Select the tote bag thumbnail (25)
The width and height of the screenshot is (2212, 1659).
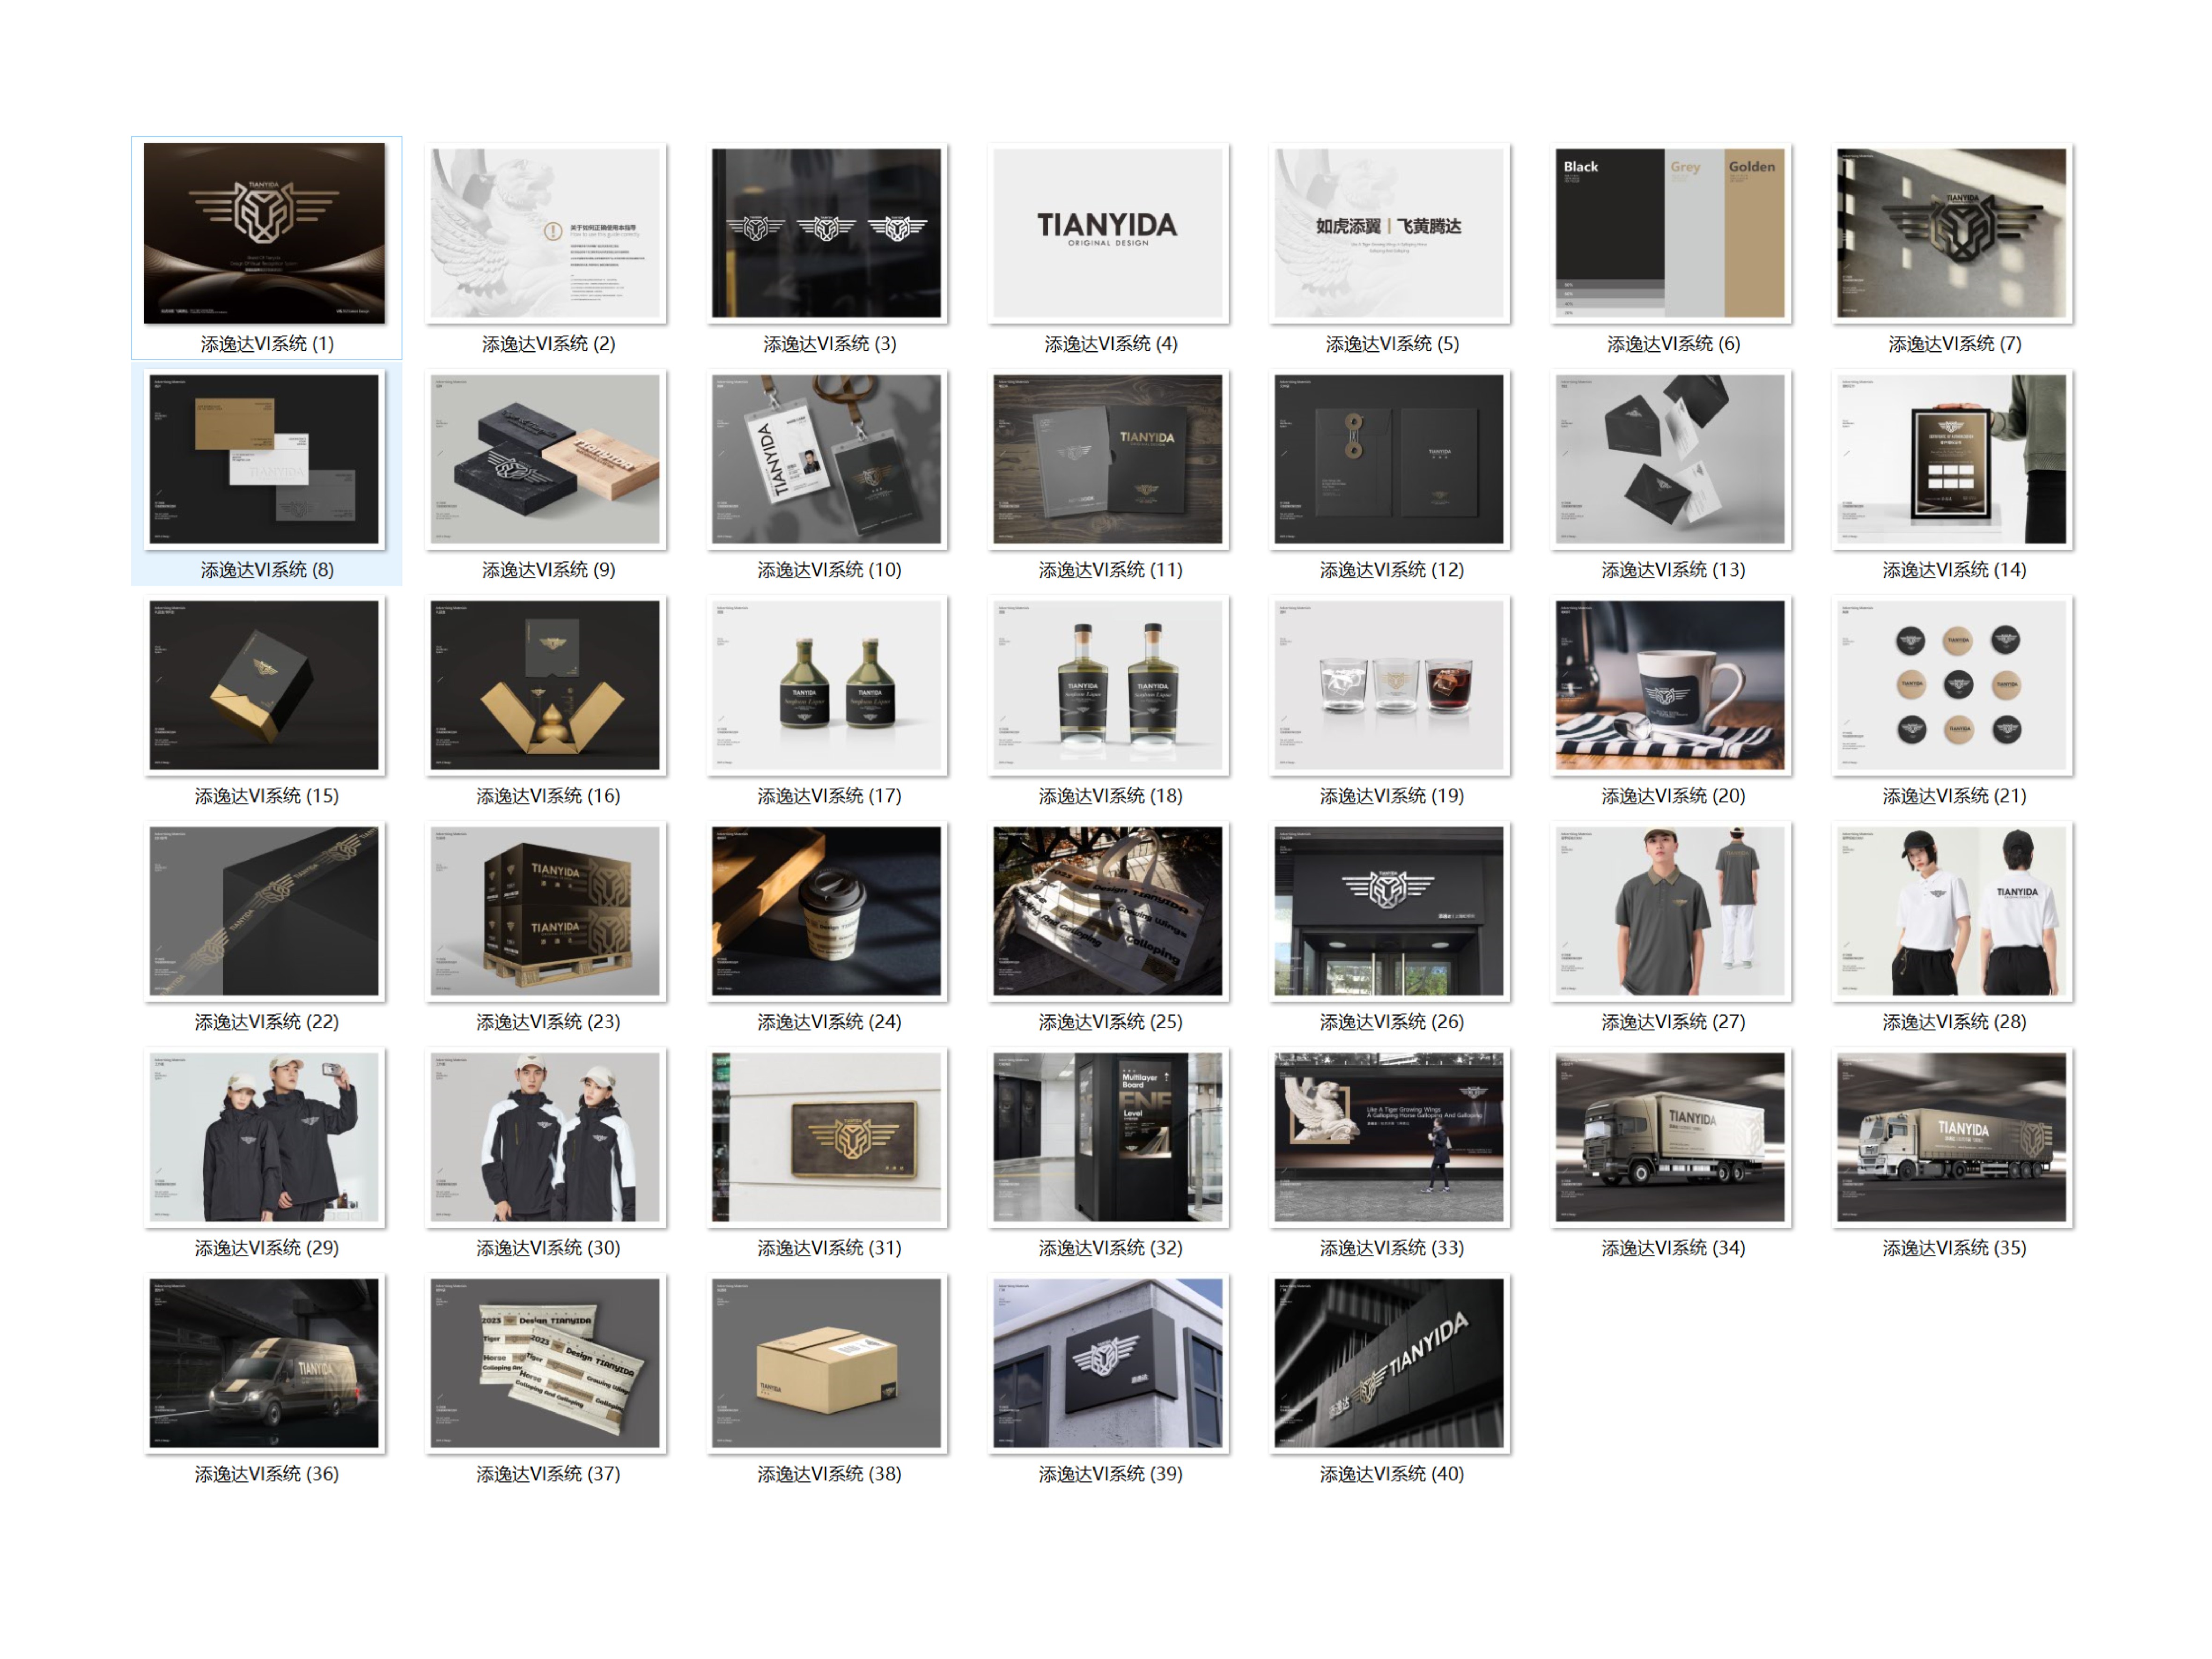[1108, 911]
